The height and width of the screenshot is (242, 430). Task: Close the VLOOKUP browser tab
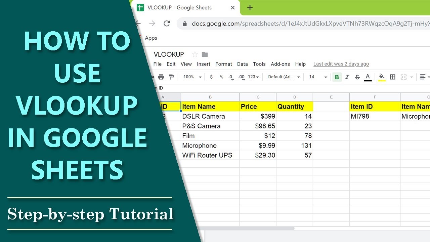click(x=233, y=8)
